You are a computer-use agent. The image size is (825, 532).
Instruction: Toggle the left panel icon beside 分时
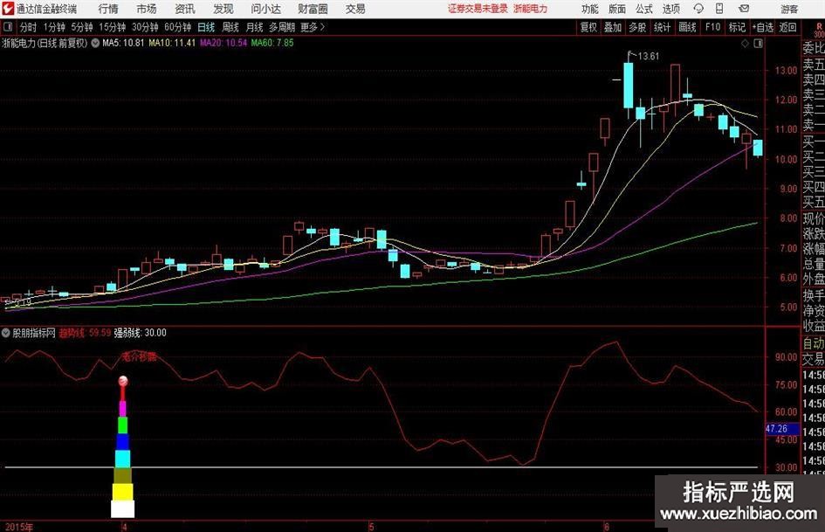[x=8, y=27]
